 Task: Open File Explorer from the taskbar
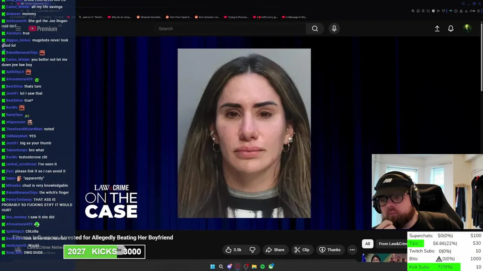pyautogui.click(x=254, y=267)
